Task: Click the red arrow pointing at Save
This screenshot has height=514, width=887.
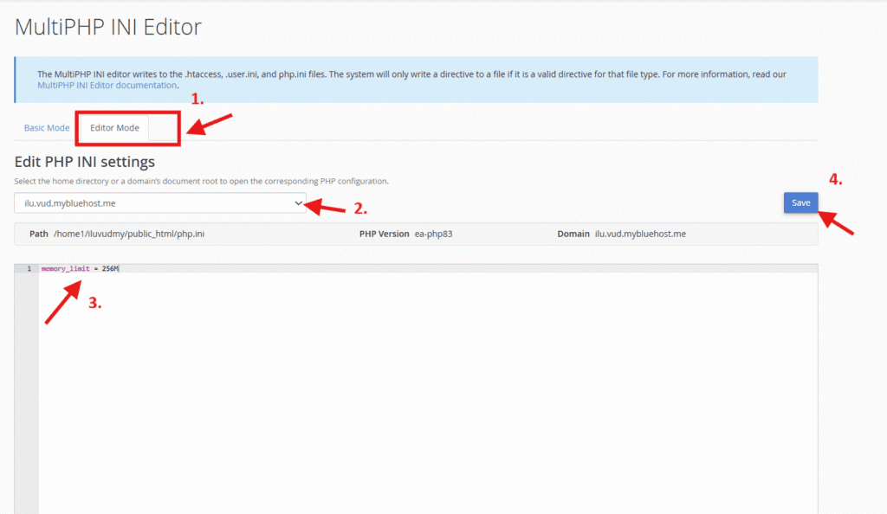Action: click(836, 222)
